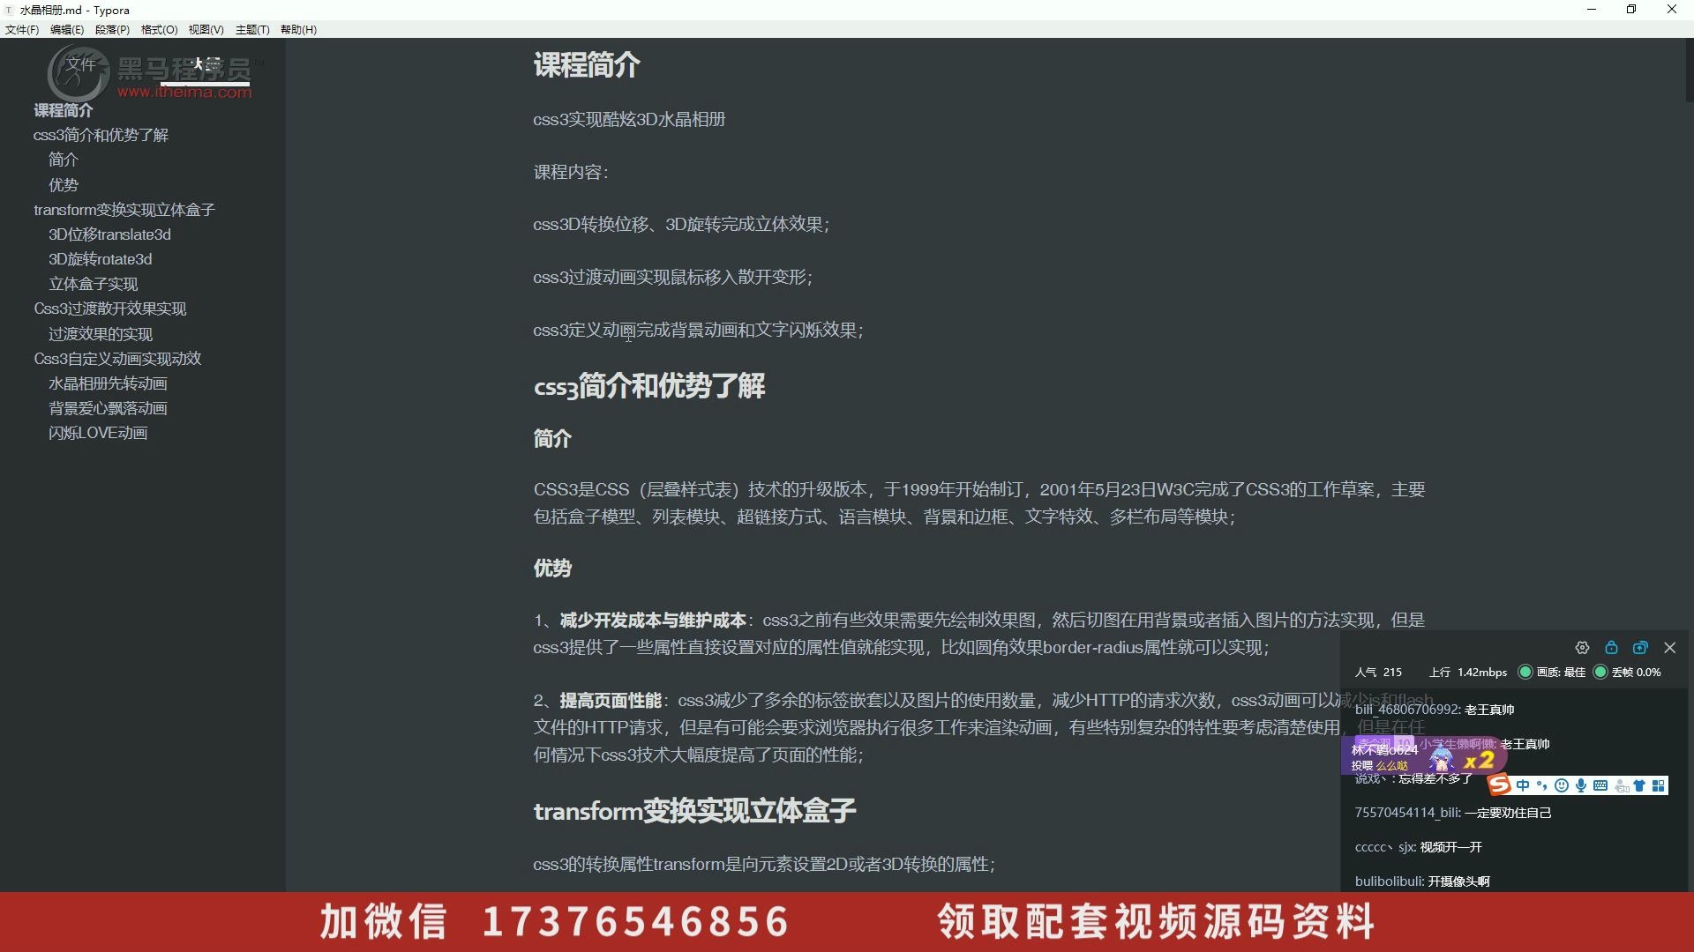Click chat message from bulibolibuli
Viewport: 1694px width, 952px height.
point(1422,881)
